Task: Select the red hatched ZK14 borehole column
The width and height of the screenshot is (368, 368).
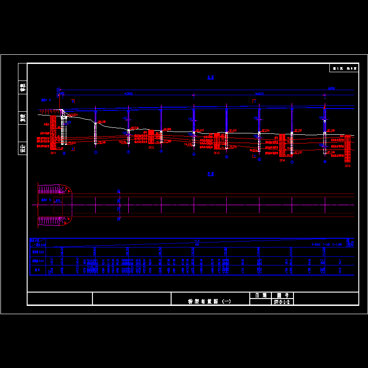Action: [282, 145]
